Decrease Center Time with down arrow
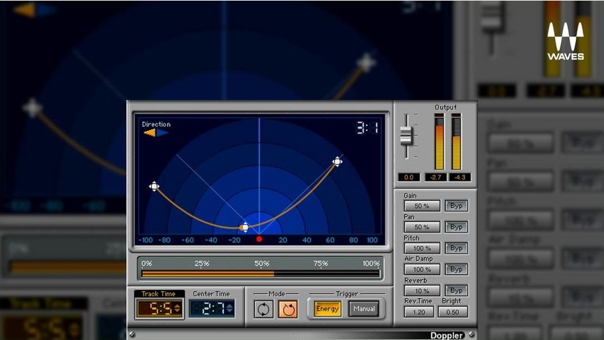 [x=230, y=310]
